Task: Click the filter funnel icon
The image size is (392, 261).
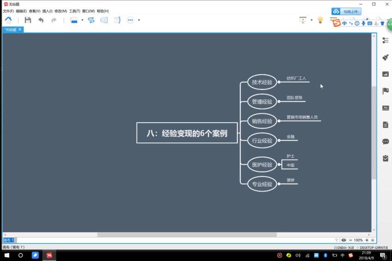Action: point(337,240)
